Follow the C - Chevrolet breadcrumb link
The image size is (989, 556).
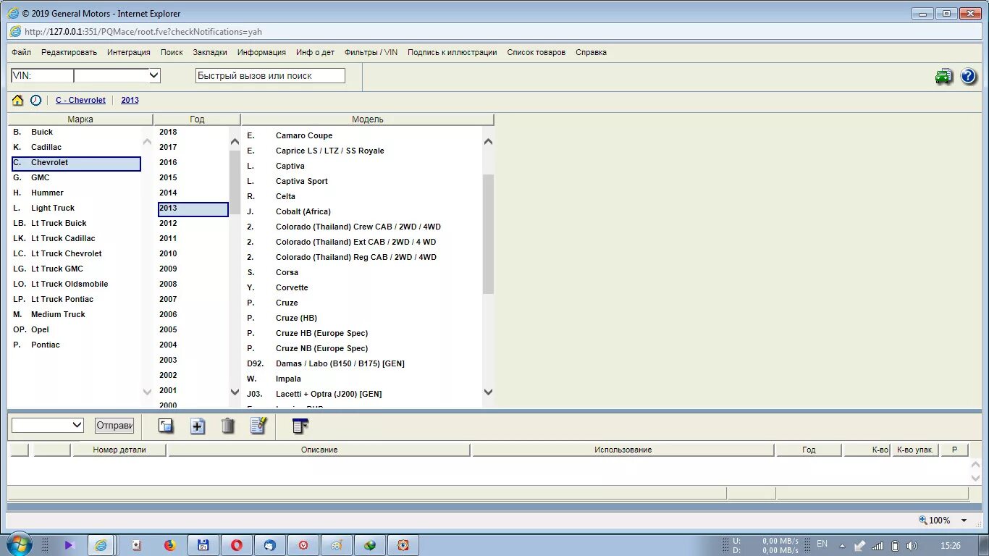(x=80, y=101)
